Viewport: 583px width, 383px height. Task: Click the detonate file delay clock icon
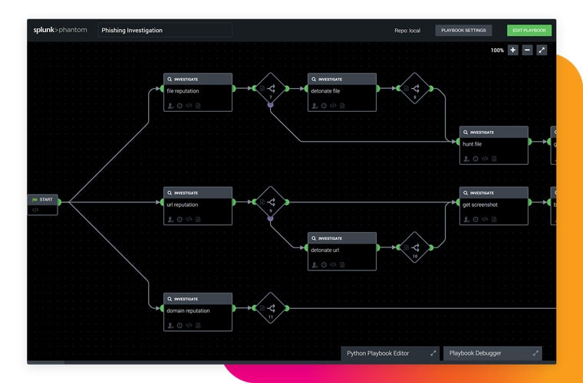click(324, 106)
